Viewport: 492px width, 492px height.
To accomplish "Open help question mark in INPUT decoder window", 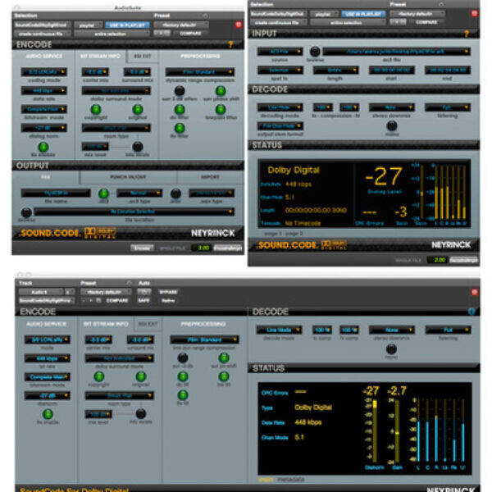I will click(467, 34).
